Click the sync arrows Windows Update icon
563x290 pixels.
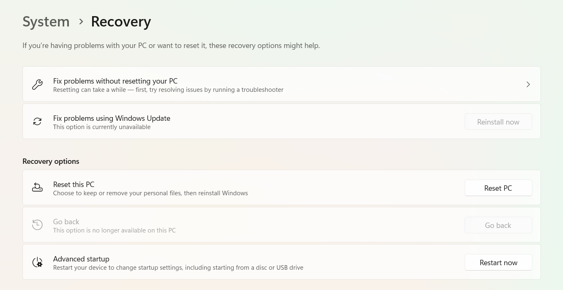tap(37, 122)
